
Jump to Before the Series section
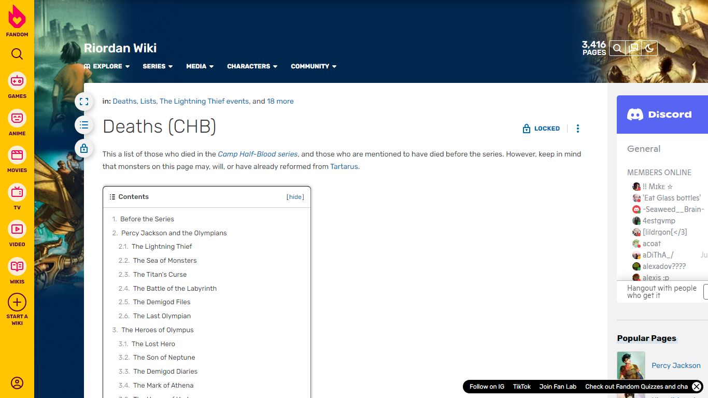click(x=147, y=219)
